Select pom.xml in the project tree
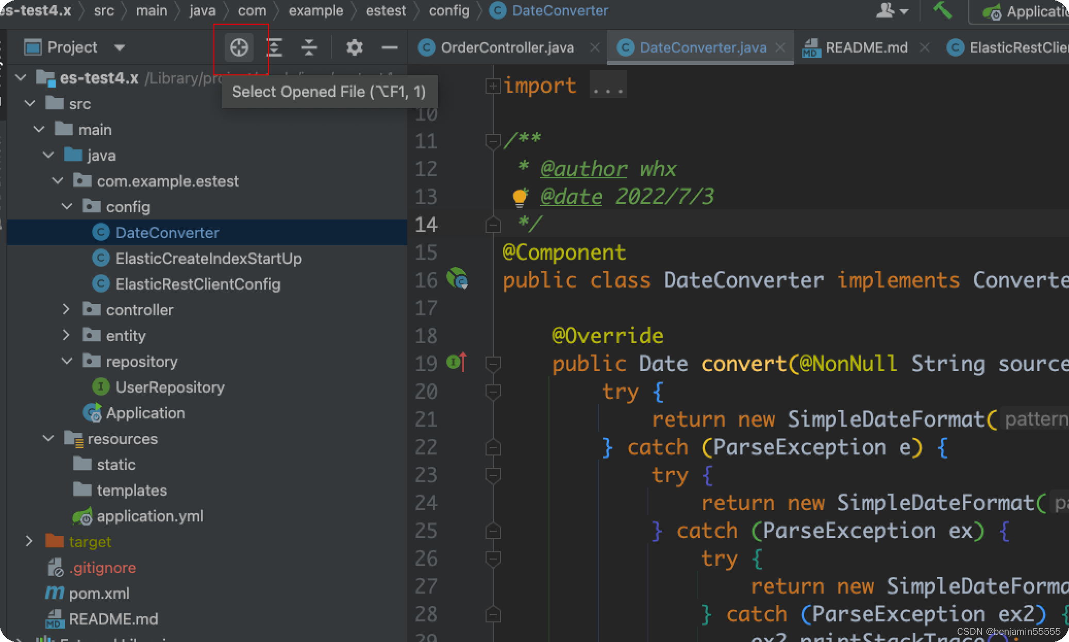The height and width of the screenshot is (642, 1069). (x=99, y=593)
